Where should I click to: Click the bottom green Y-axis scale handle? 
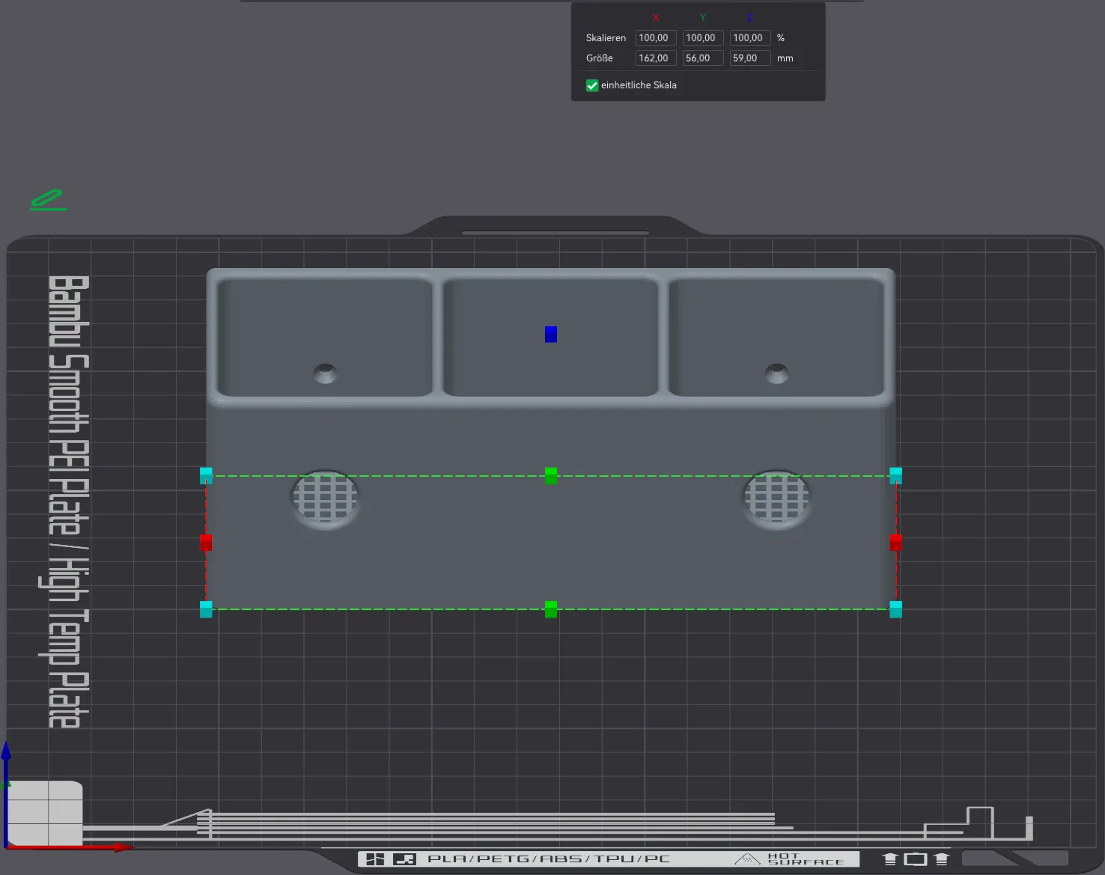point(551,609)
